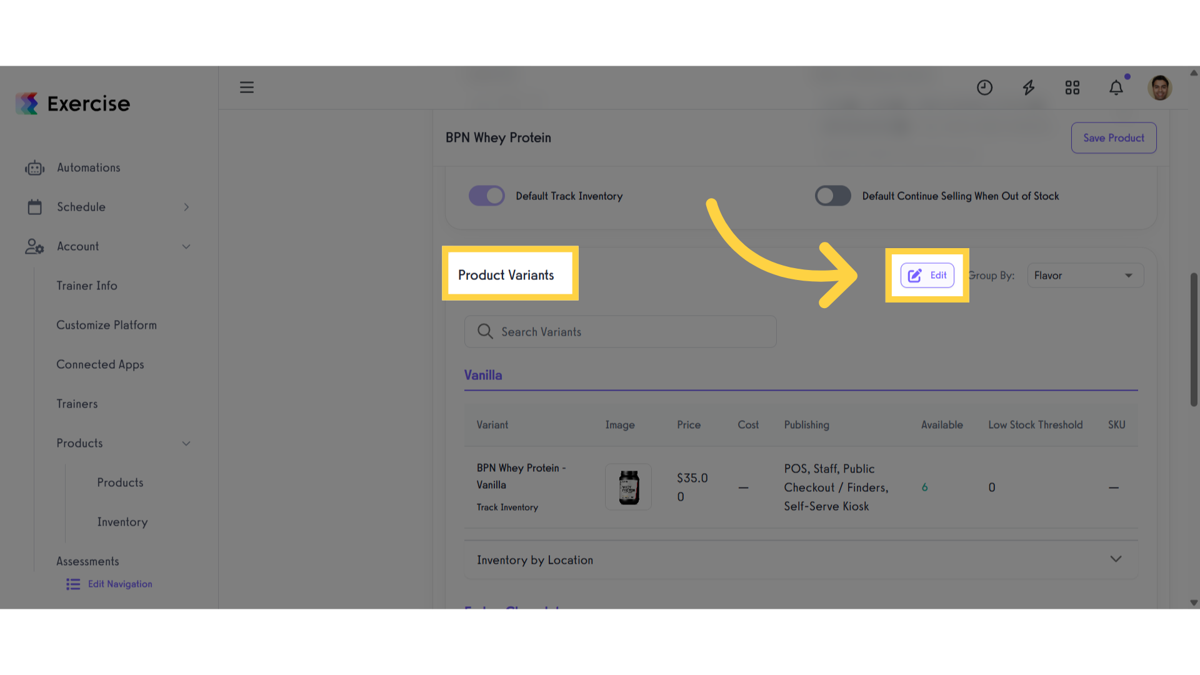The width and height of the screenshot is (1200, 675).
Task: Click the Schedule calendar icon
Action: (x=34, y=207)
